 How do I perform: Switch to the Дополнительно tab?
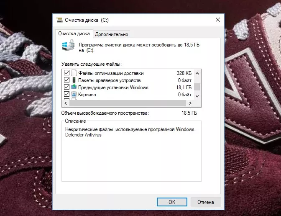tap(112, 34)
